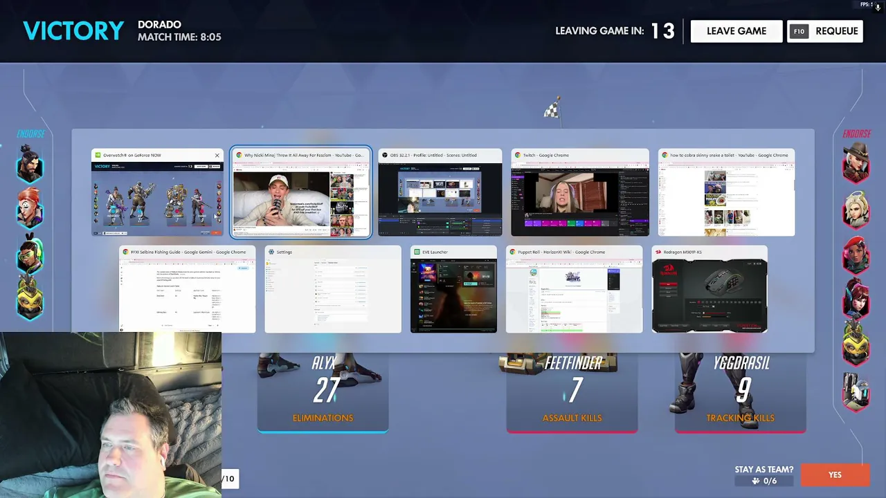The height and width of the screenshot is (498, 886).
Task: Vote Yes to stay as team
Action: pos(835,475)
